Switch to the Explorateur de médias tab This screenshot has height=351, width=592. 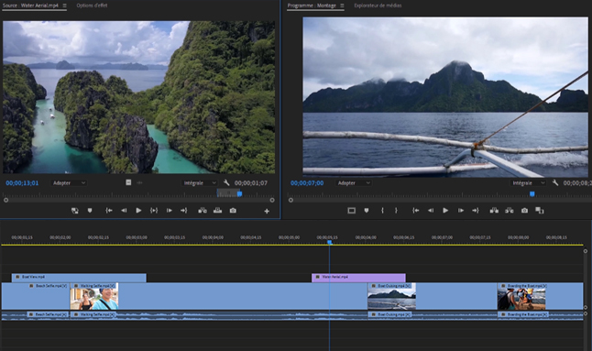[378, 5]
